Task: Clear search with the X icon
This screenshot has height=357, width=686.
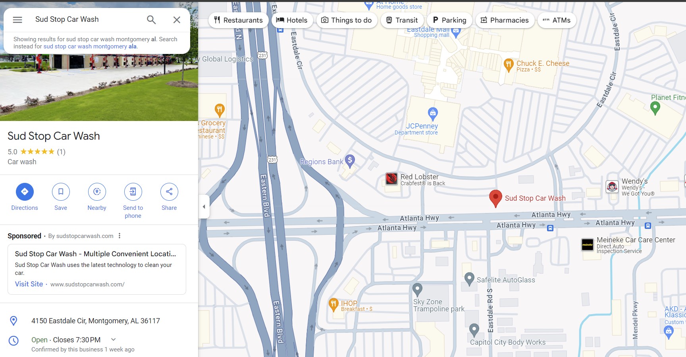Action: point(177,20)
